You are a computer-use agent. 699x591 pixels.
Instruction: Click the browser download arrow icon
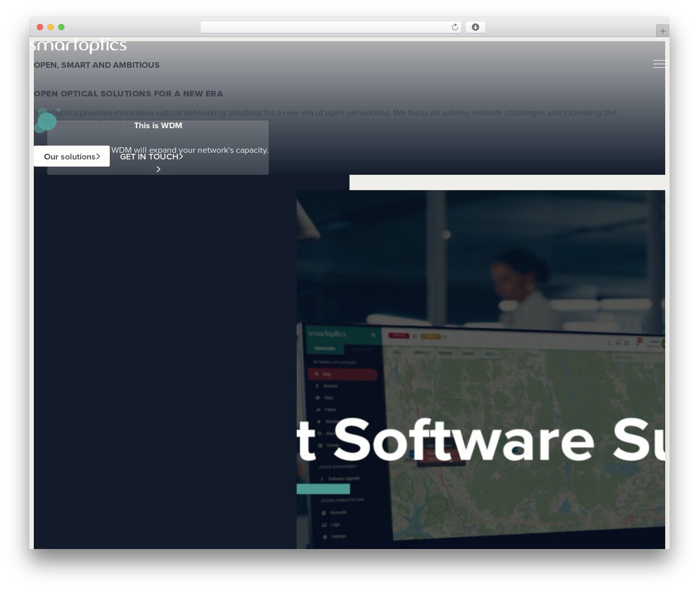click(x=475, y=27)
